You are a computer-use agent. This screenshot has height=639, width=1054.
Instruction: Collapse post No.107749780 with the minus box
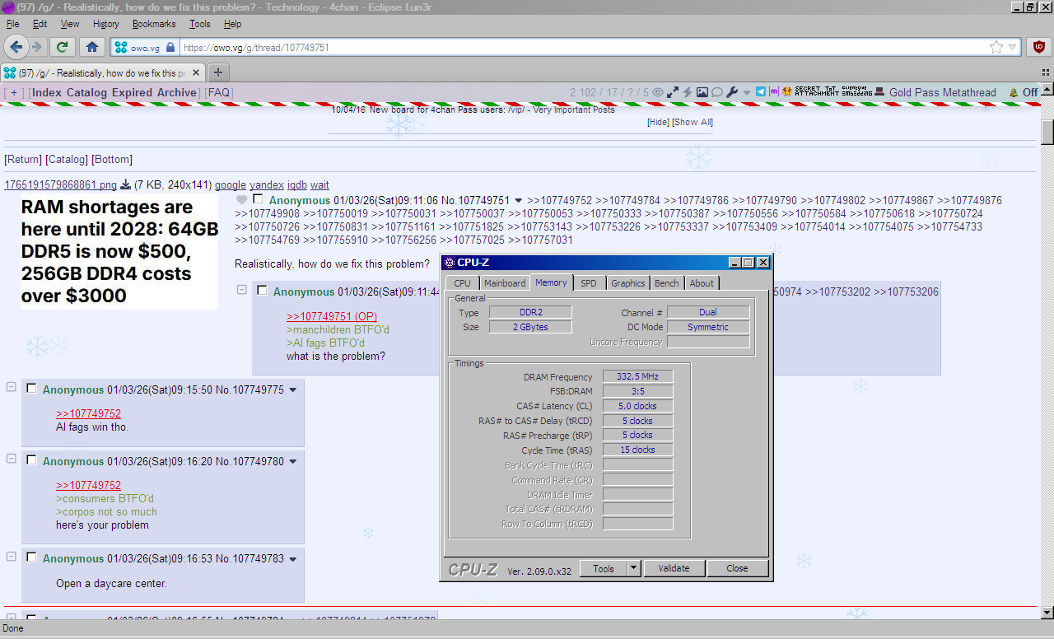pos(12,459)
